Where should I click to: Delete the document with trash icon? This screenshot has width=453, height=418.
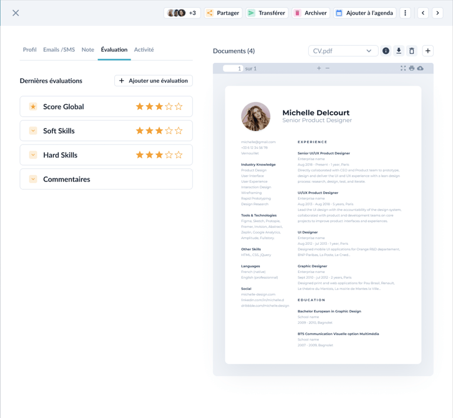(412, 51)
